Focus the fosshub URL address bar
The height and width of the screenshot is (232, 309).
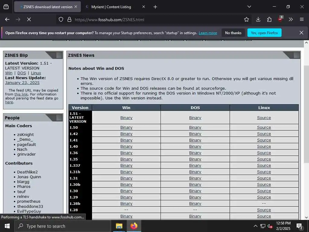[x=154, y=20]
